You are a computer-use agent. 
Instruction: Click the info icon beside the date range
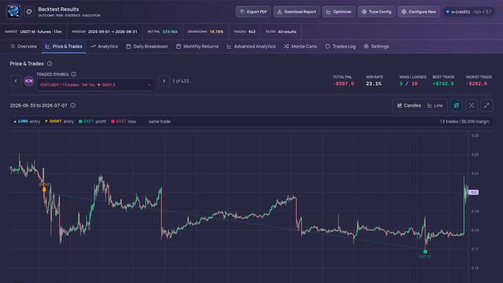tap(73, 105)
